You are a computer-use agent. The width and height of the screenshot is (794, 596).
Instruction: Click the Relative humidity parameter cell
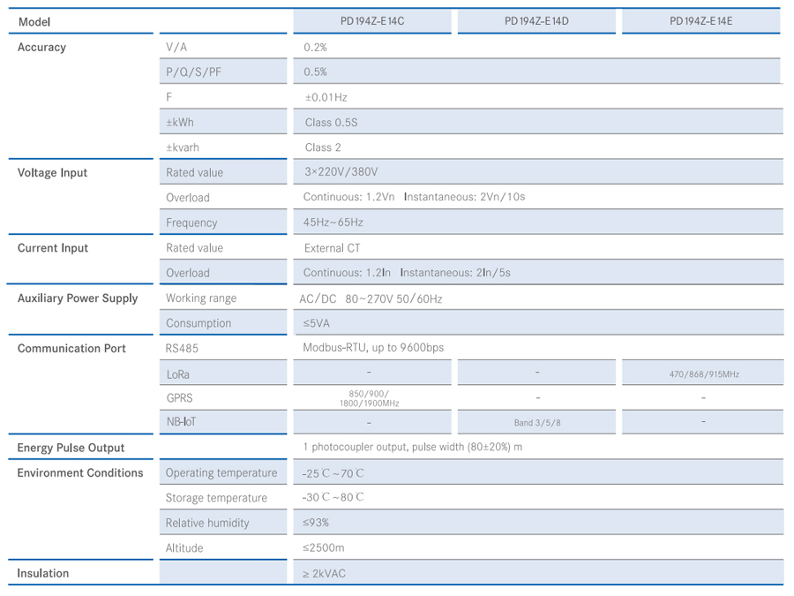coord(223,523)
